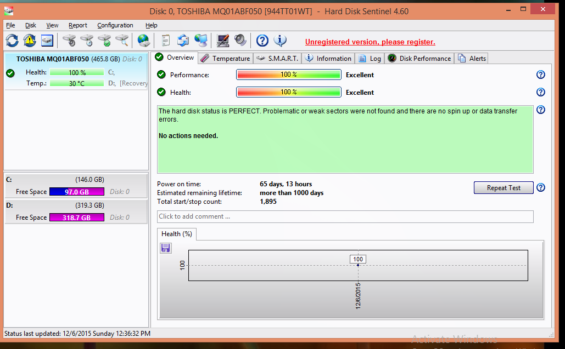
Task: Click the toolbar question mark help icon
Action: (x=262, y=41)
